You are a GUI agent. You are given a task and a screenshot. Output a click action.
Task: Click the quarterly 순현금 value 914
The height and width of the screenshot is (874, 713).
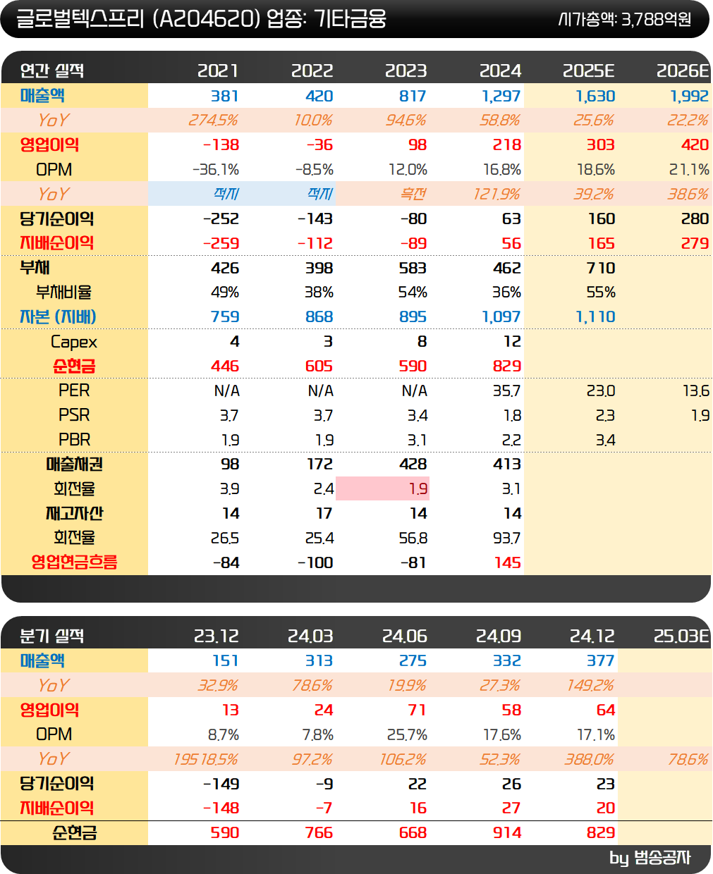coord(507,832)
